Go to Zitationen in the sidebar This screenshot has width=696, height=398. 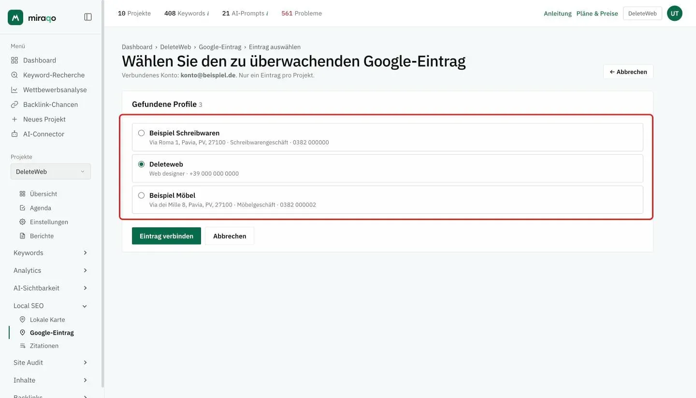coord(44,346)
